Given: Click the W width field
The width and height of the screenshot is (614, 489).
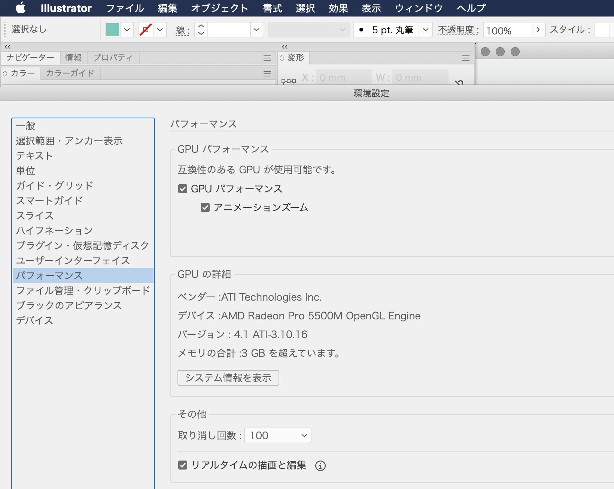Looking at the screenshot, I should [x=420, y=78].
